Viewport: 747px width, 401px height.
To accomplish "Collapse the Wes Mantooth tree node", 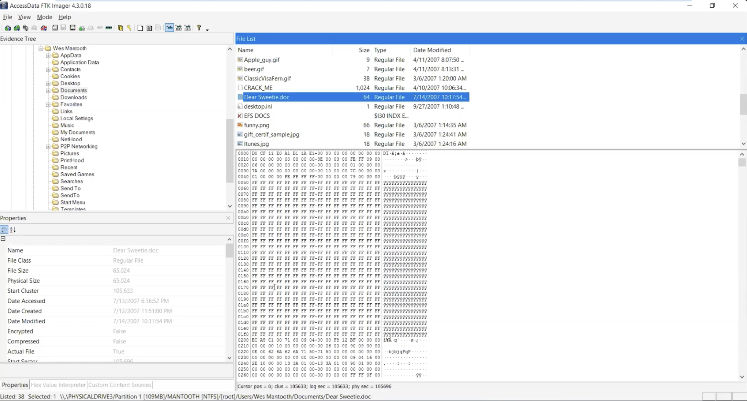I will [41, 48].
